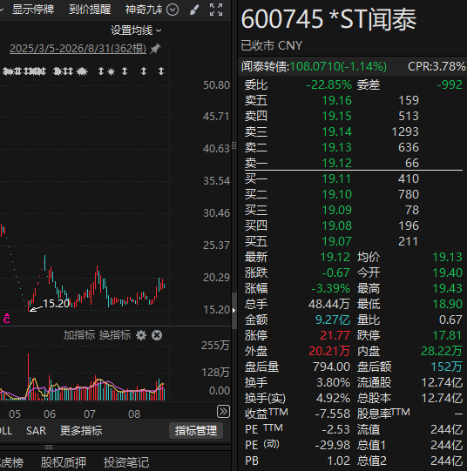Click the stock title 600745 *ST闻泰
The height and width of the screenshot is (471, 467).
click(x=328, y=19)
